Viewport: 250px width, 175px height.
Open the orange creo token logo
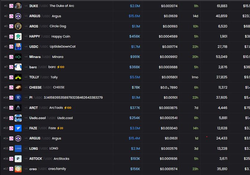pyautogui.click(x=18, y=169)
